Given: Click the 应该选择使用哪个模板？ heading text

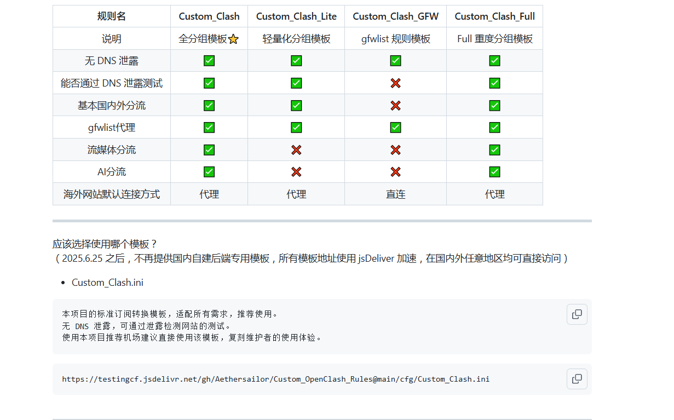Looking at the screenshot, I should (105, 244).
